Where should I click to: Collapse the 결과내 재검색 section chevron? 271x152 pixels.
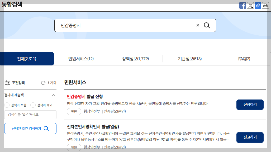coord(53,95)
